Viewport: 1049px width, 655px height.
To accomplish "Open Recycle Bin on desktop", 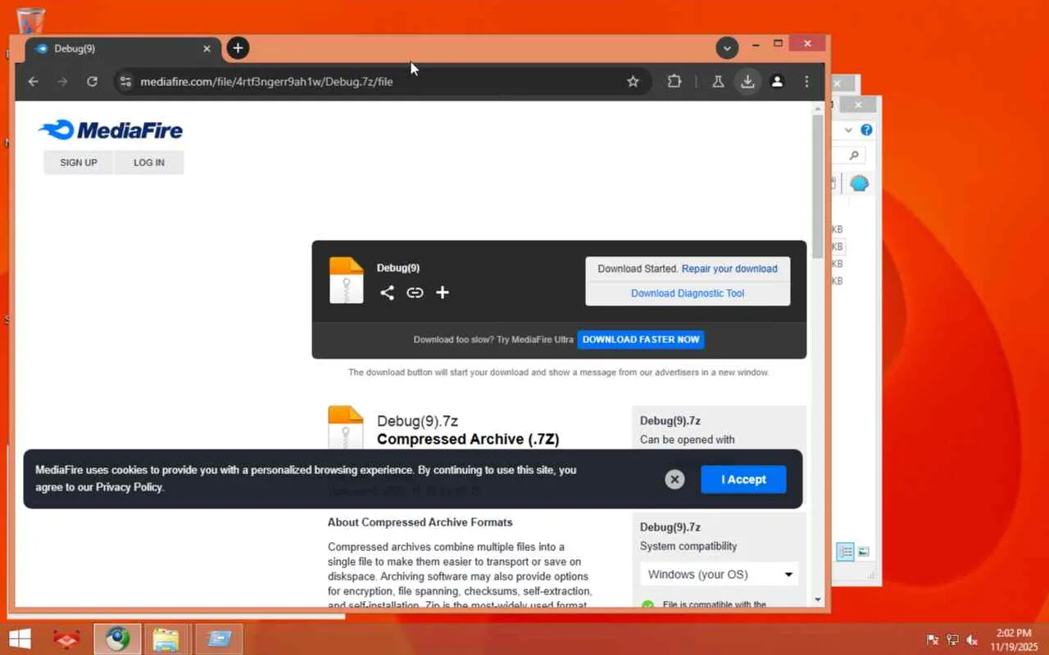I will [30, 21].
